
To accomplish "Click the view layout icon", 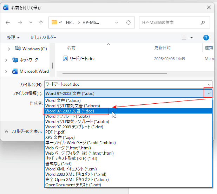I will coord(184,38).
